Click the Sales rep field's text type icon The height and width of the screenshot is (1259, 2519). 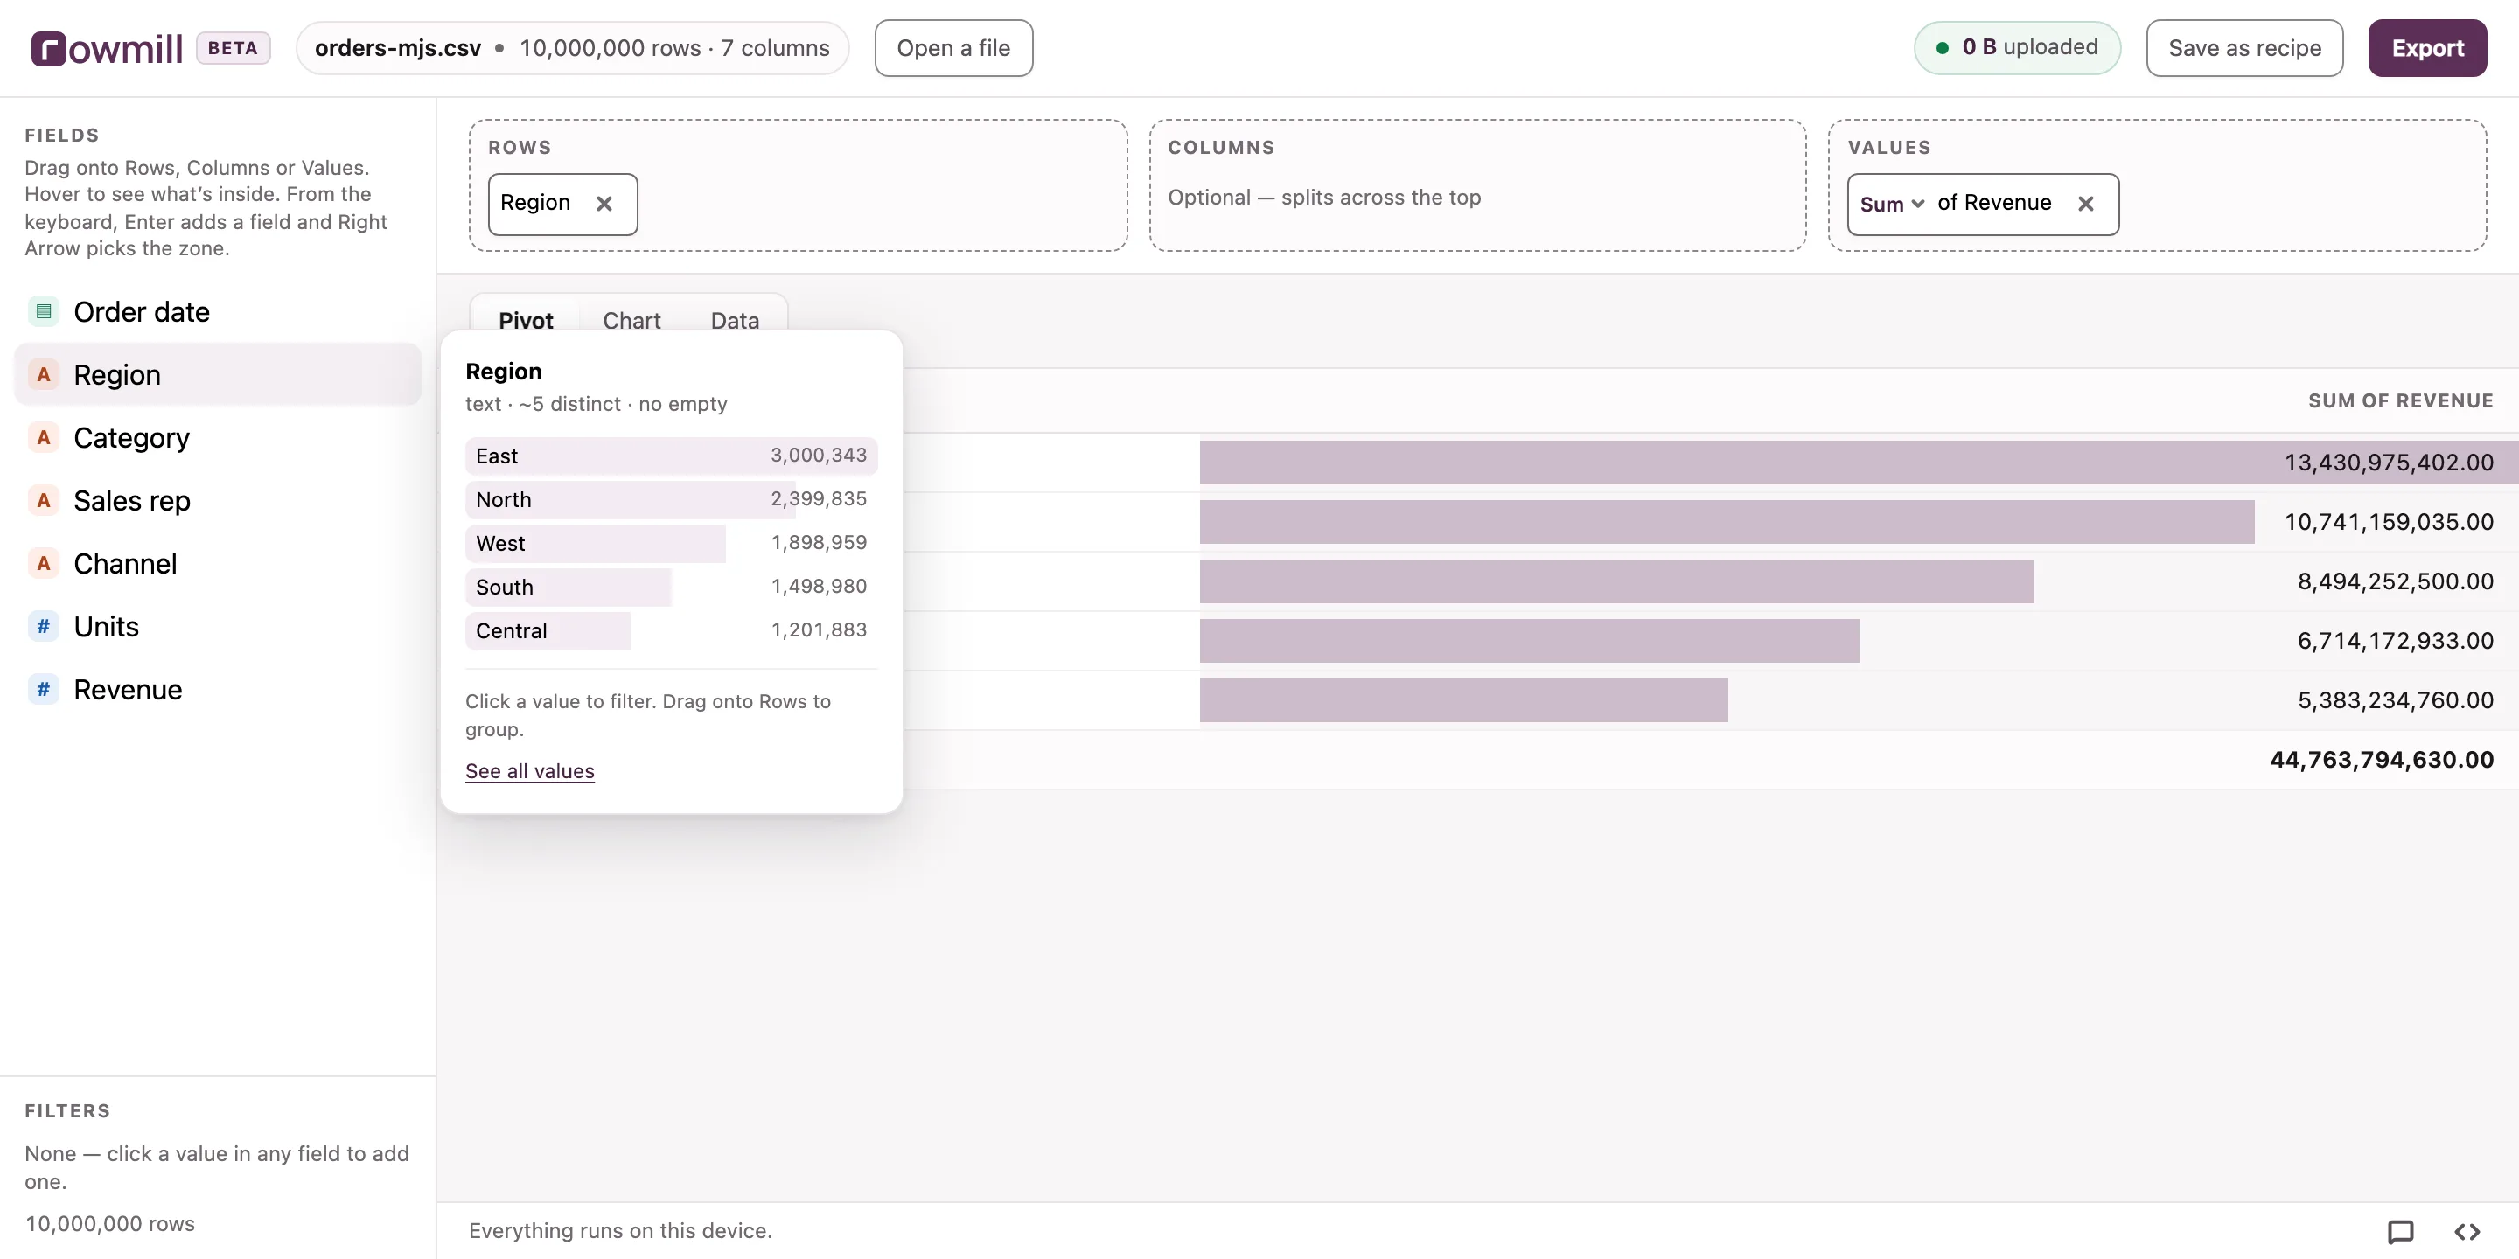43,500
